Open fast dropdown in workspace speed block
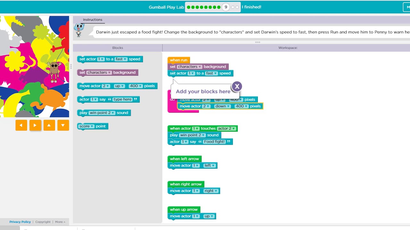Image resolution: width=410 pixels, height=230 pixels. pos(211,73)
